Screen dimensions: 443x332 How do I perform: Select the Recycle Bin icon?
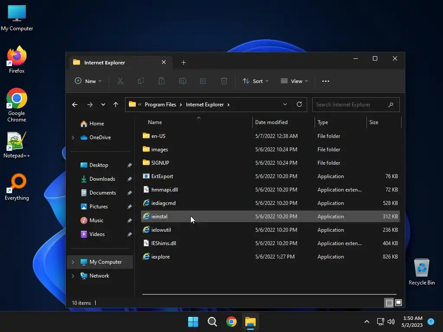click(421, 272)
